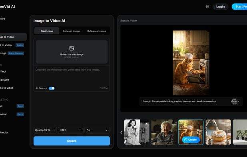
Task: Open the Lip Sync sidebar item
Action: [x=4, y=80]
